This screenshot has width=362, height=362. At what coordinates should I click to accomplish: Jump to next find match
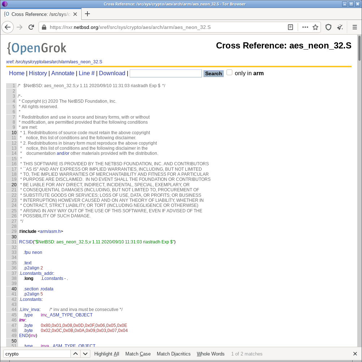click(85, 354)
